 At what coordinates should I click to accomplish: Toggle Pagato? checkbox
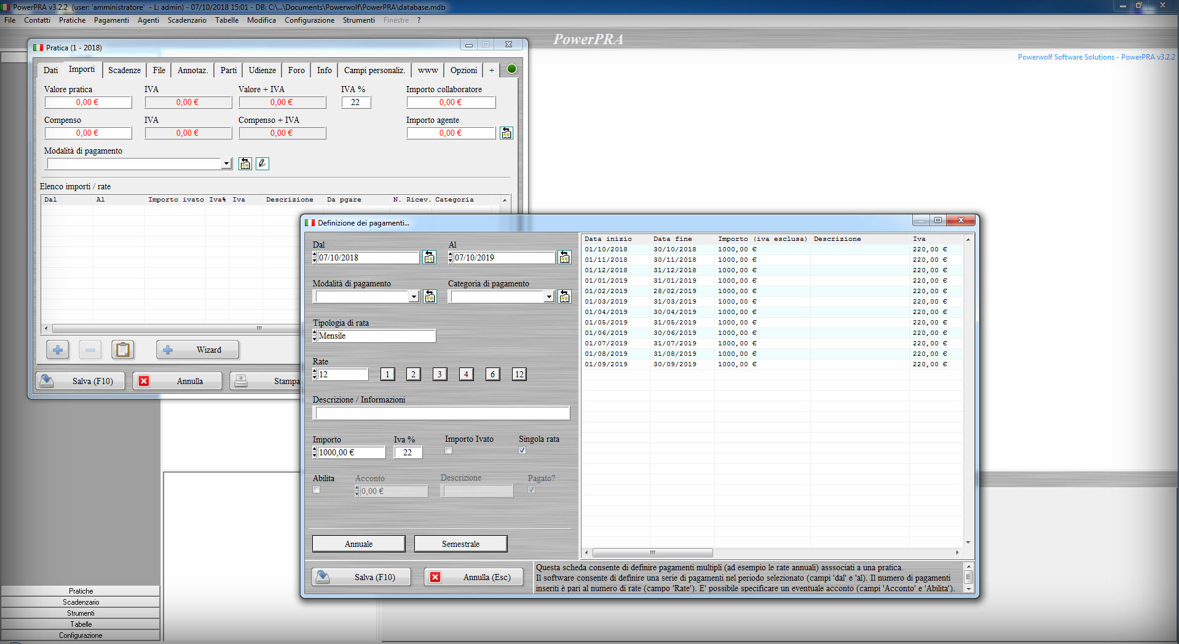coord(532,490)
